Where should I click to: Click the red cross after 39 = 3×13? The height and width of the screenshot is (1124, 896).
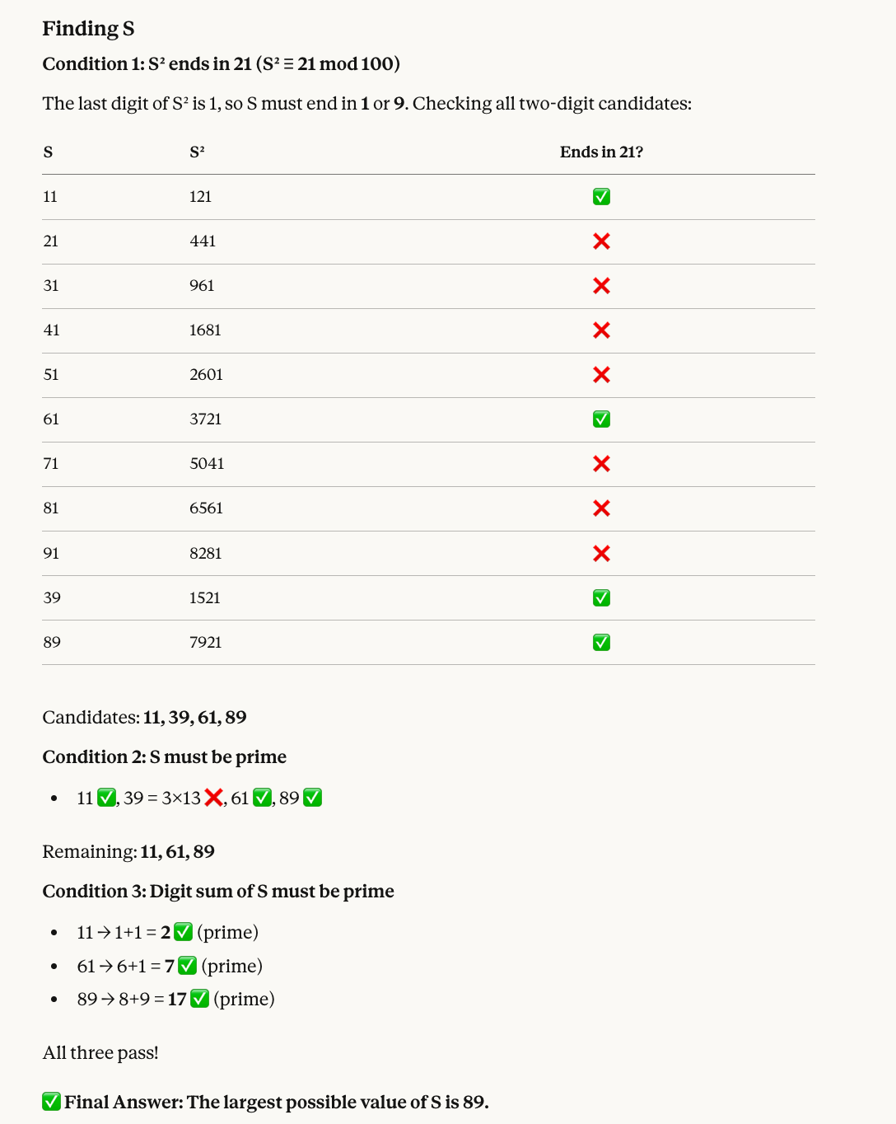click(x=213, y=798)
